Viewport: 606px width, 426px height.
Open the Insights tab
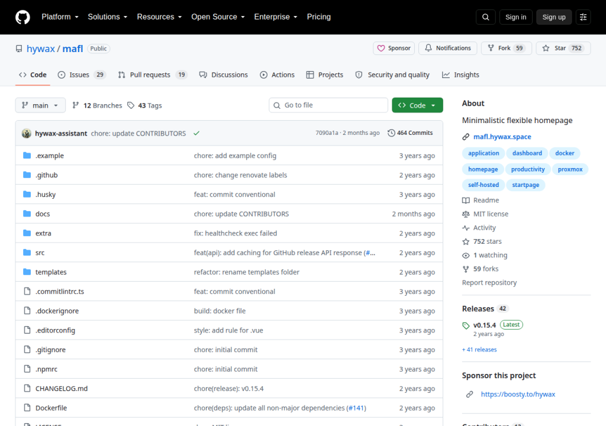[x=460, y=75]
